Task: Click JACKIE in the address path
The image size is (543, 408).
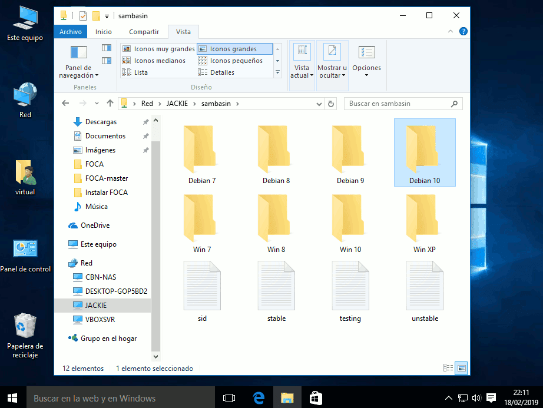Action: [x=177, y=104]
